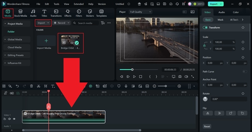The image size is (252, 132).
Task: Open the View menu
Action: (66, 4)
